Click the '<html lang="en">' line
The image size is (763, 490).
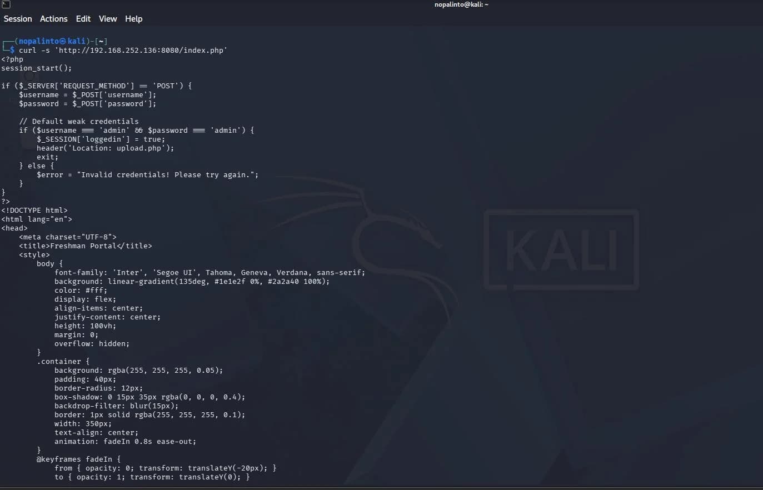(x=37, y=219)
